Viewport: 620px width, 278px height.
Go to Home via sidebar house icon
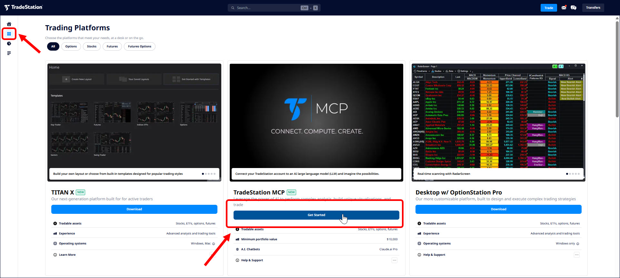point(9,24)
